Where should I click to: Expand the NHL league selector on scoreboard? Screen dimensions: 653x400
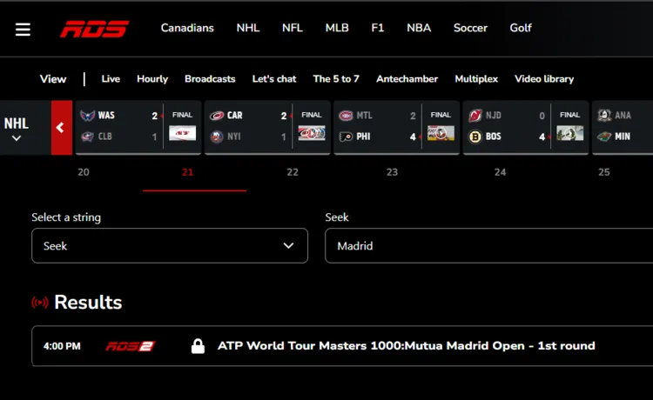(17, 128)
